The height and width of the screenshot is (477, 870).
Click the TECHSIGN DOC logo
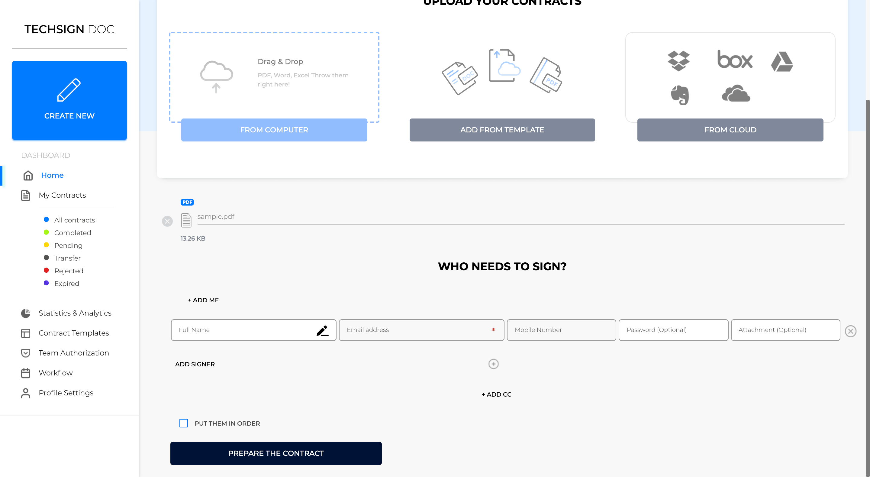click(x=69, y=29)
